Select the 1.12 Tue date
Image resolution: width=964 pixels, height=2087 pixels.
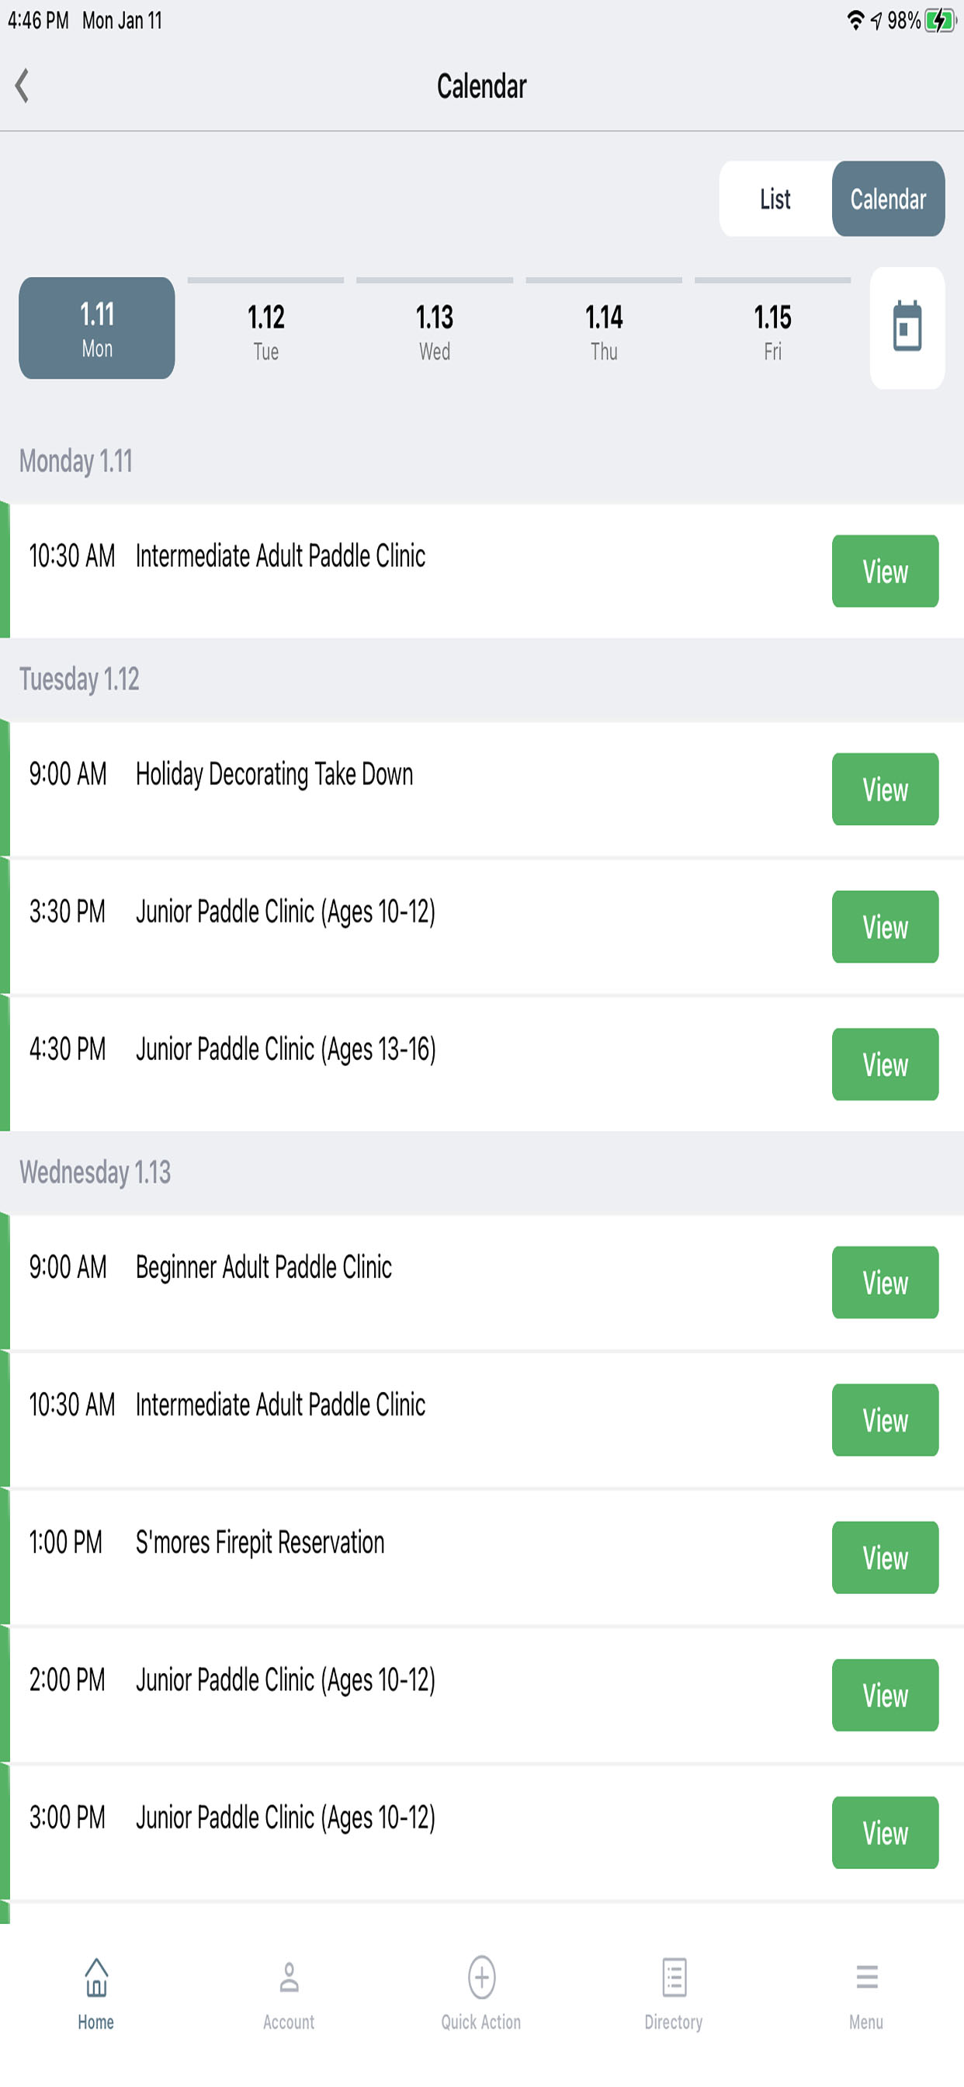pyautogui.click(x=265, y=331)
